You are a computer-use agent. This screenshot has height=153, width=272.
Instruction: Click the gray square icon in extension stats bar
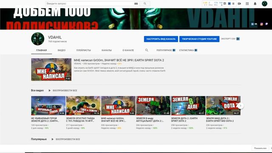[x=225, y=3]
